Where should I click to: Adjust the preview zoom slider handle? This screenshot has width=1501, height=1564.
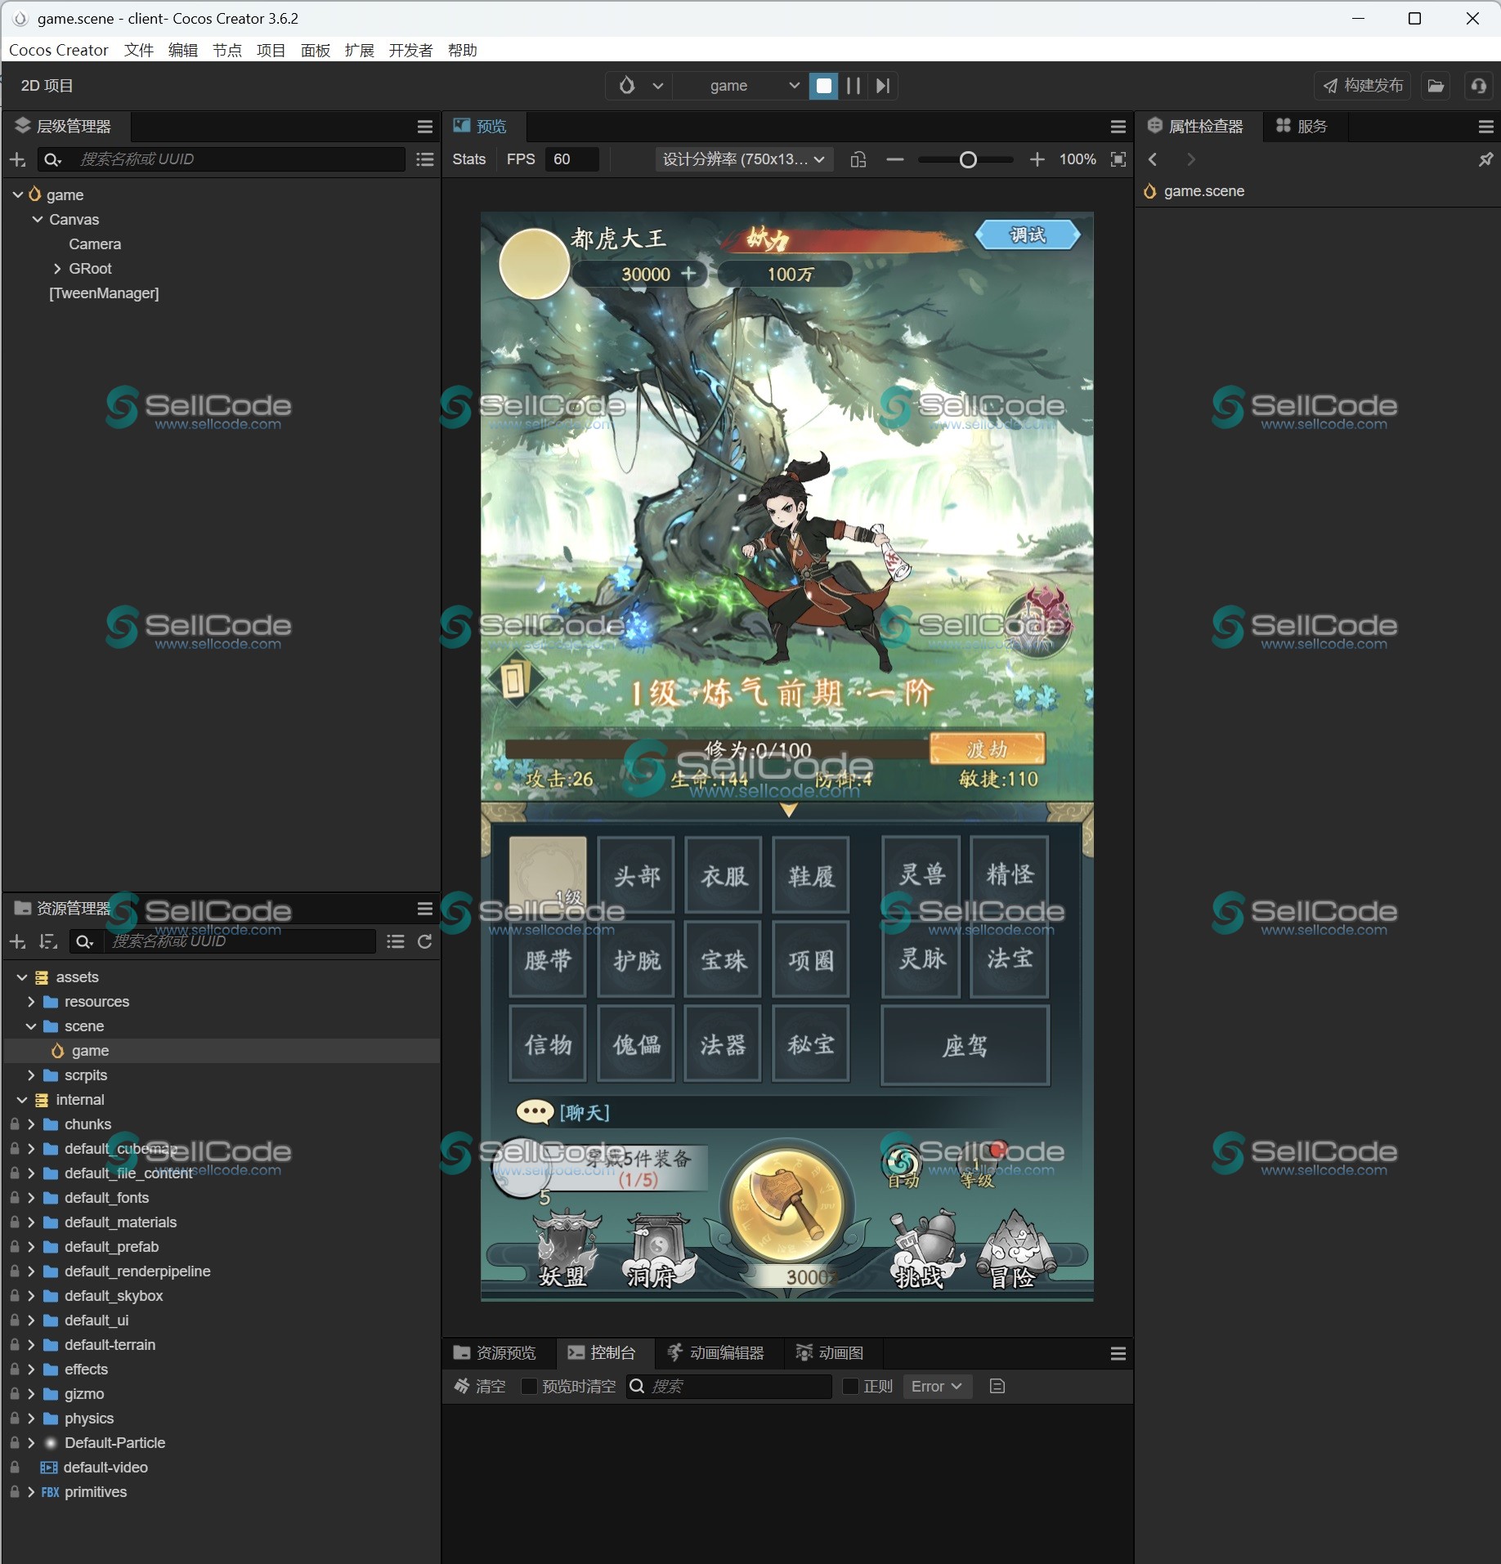[x=968, y=160]
